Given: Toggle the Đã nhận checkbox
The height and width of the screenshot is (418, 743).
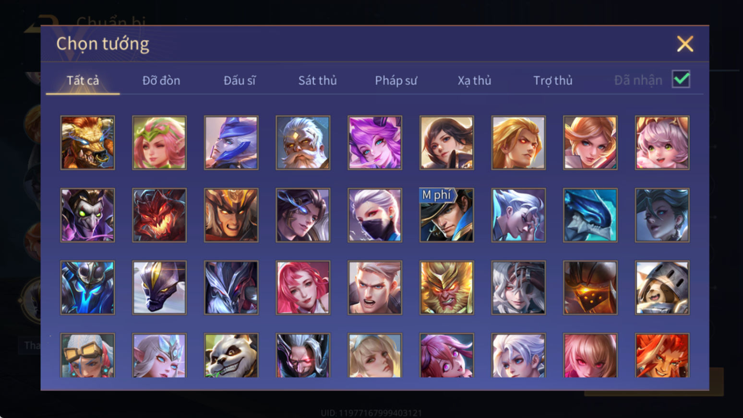Looking at the screenshot, I should click(681, 79).
